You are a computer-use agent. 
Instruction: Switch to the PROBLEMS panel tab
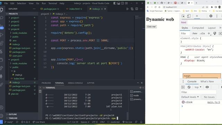click(46, 83)
